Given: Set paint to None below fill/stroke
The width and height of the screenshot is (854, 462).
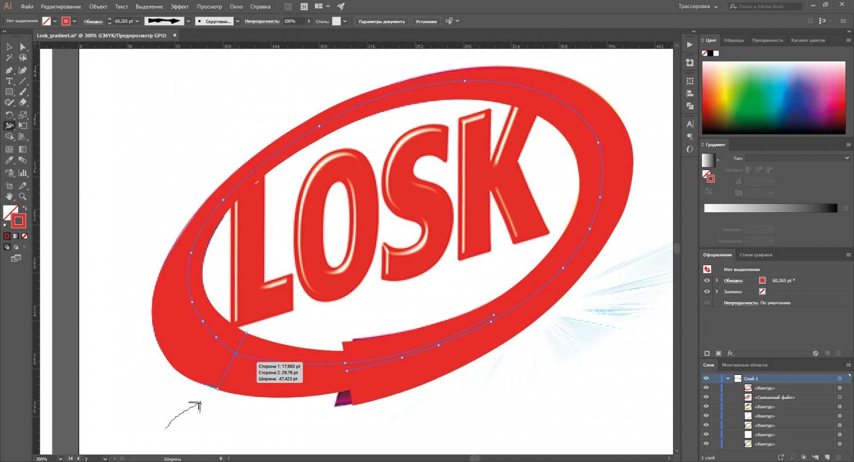Looking at the screenshot, I should tap(23, 236).
